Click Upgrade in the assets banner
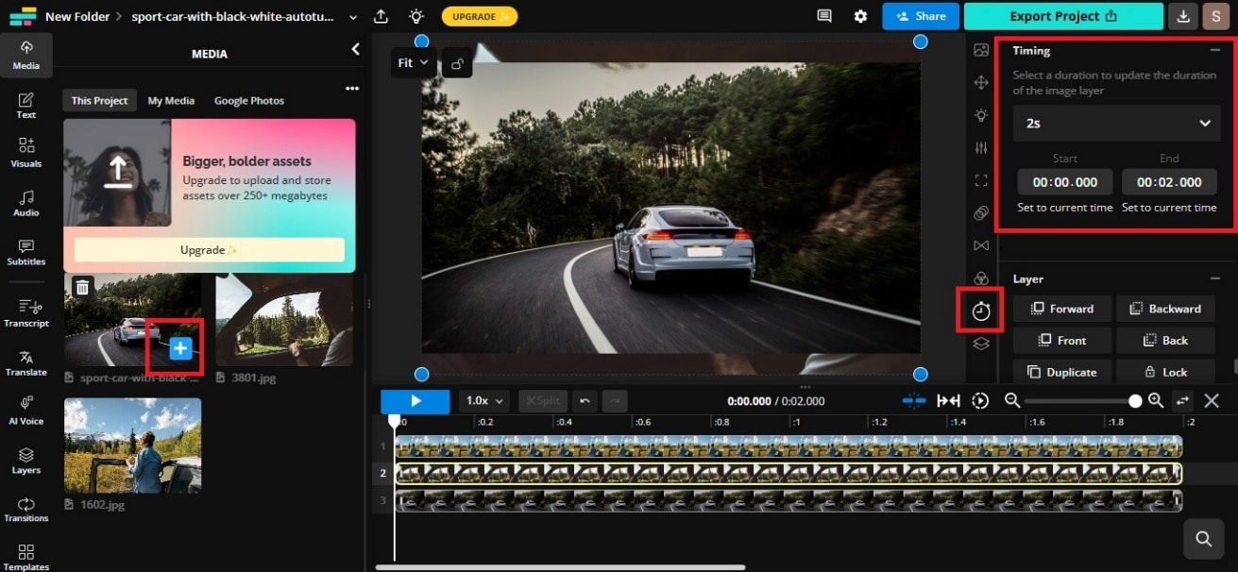The width and height of the screenshot is (1238, 572). coord(209,250)
